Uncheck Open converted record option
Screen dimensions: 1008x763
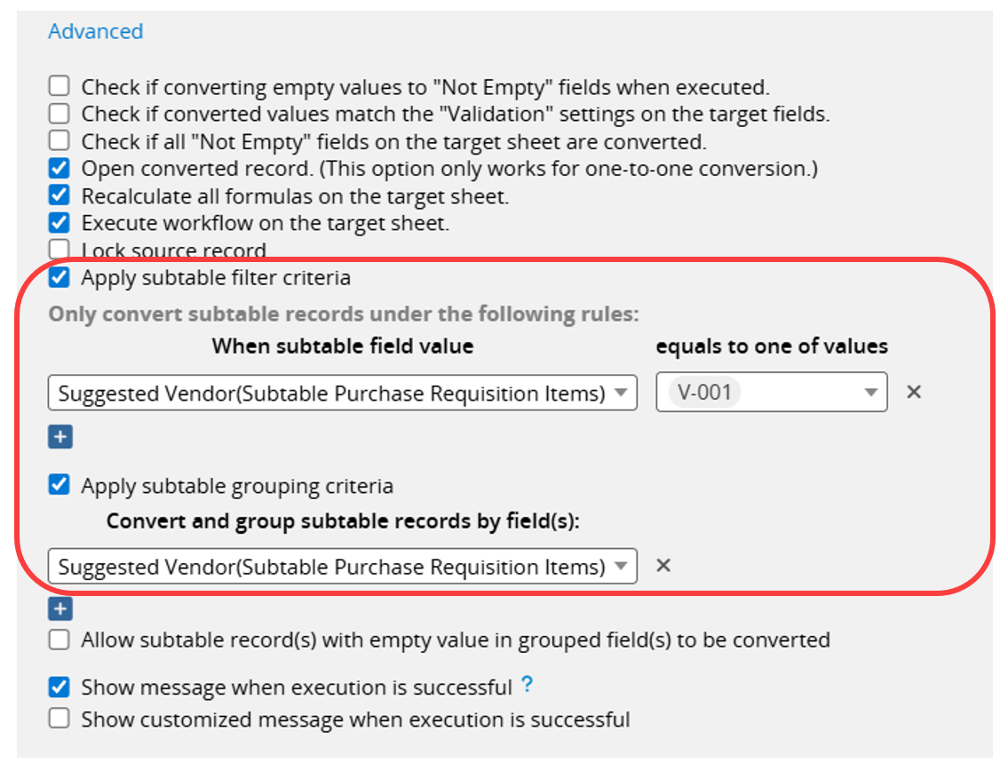[59, 168]
